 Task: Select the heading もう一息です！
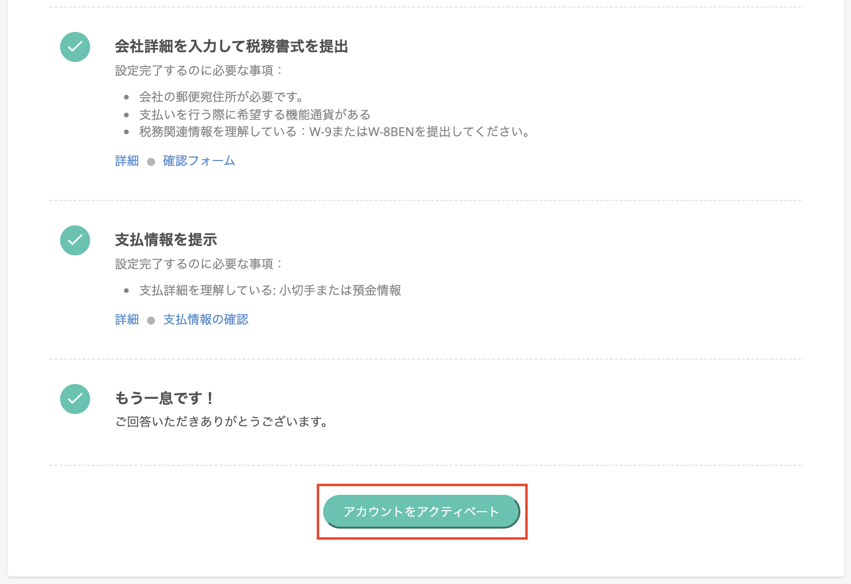(x=165, y=398)
